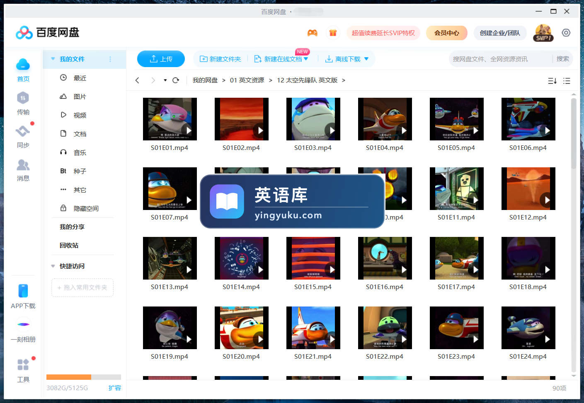Open the 离线下载 dropdown
Screen dimensions: 584x403
[x=366, y=59]
